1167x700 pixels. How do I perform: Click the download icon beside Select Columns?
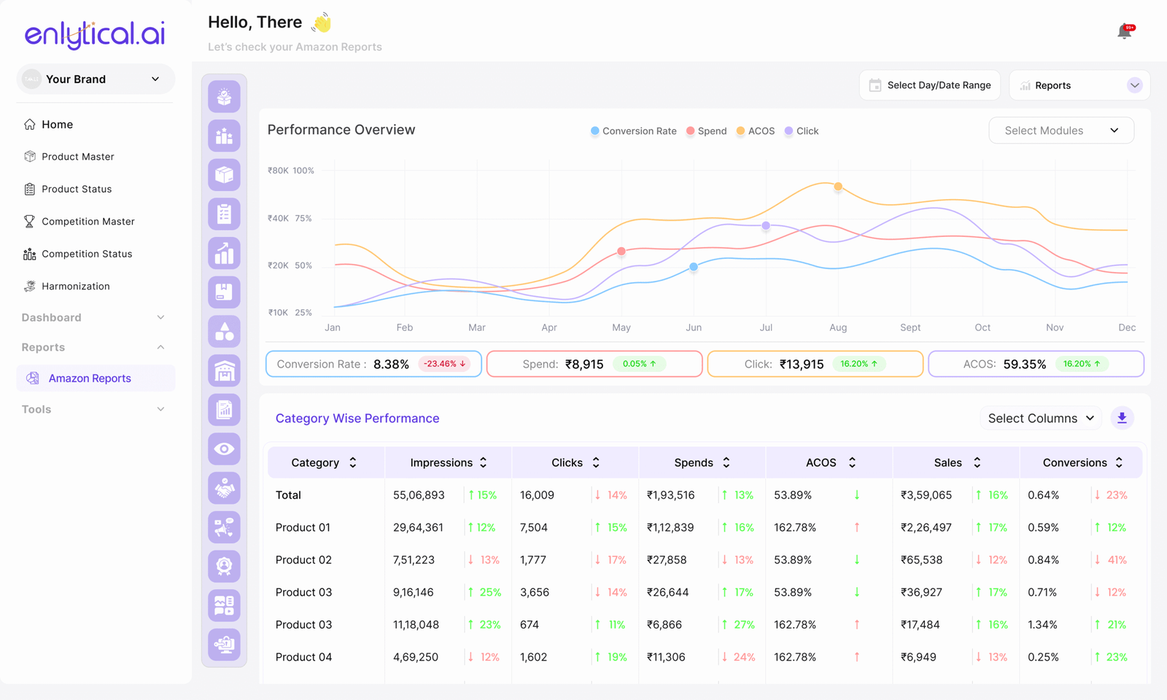(x=1122, y=419)
